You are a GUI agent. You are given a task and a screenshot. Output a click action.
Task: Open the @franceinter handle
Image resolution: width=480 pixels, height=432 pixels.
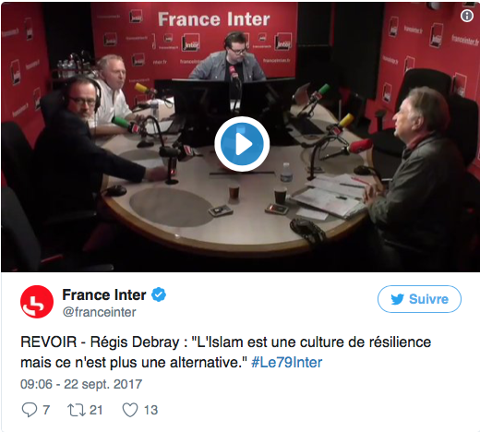pos(99,312)
